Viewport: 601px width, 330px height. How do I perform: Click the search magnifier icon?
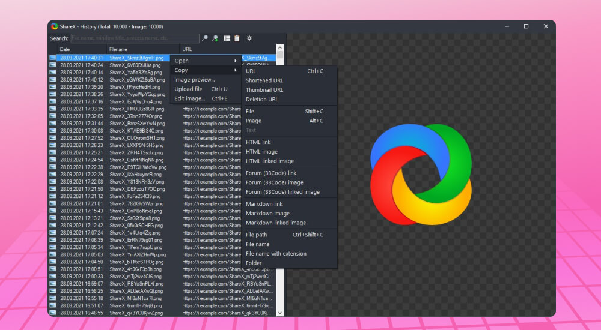click(205, 38)
